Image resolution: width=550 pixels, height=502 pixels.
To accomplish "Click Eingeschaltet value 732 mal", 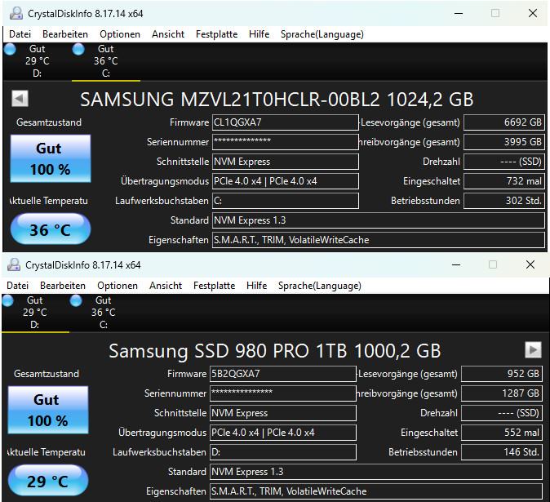I will click(x=504, y=181).
